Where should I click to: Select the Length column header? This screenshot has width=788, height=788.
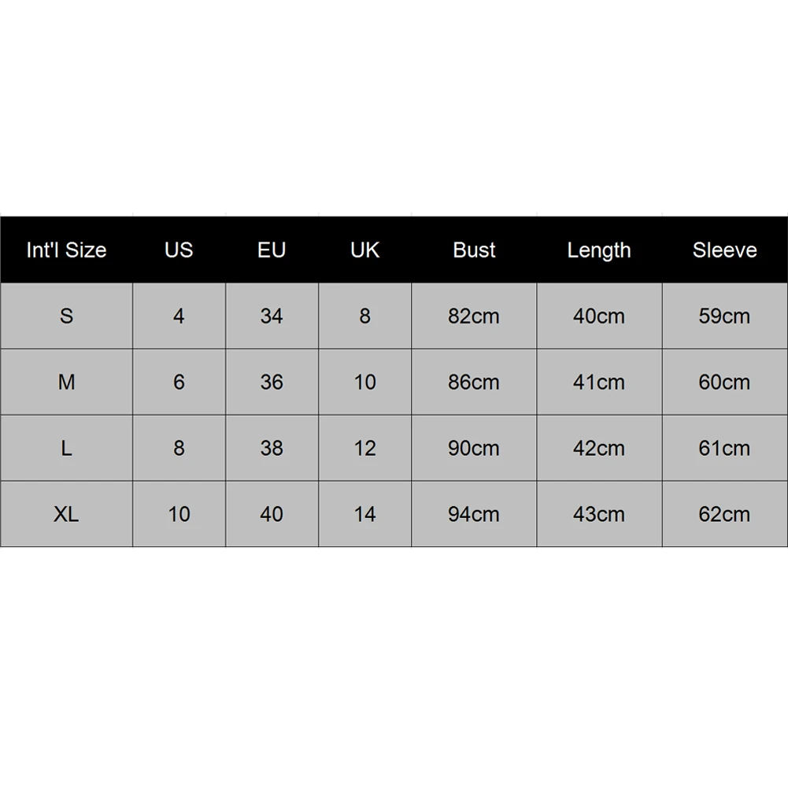pos(599,250)
